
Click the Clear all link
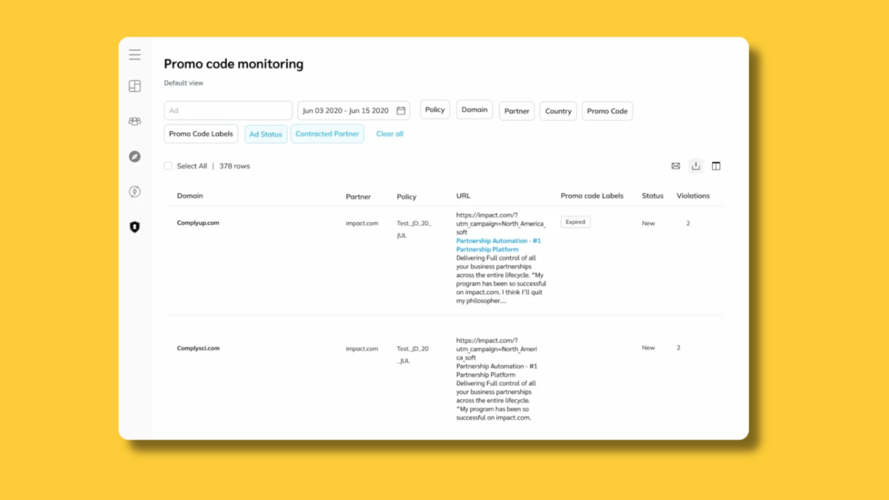click(389, 134)
